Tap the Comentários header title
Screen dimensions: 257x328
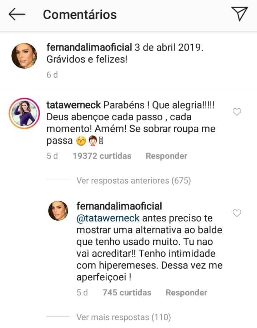tap(80, 14)
